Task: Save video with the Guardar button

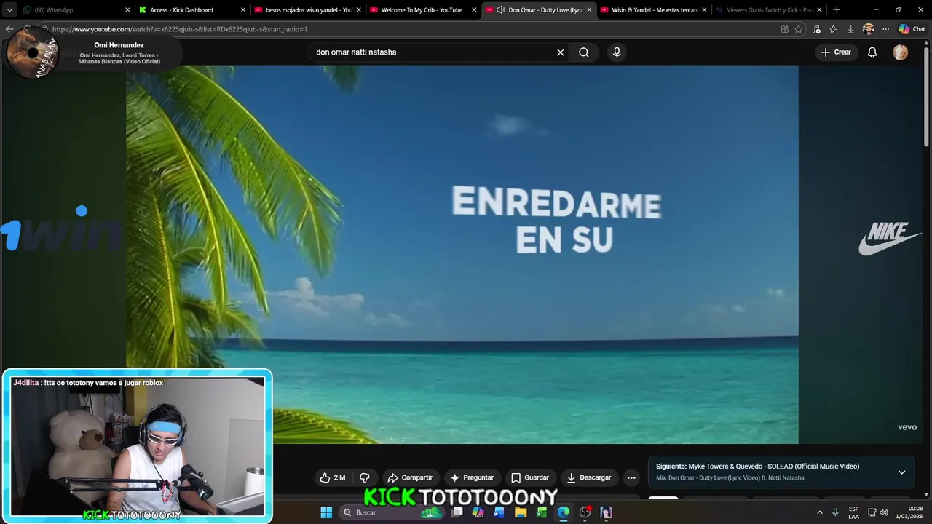Action: click(529, 478)
